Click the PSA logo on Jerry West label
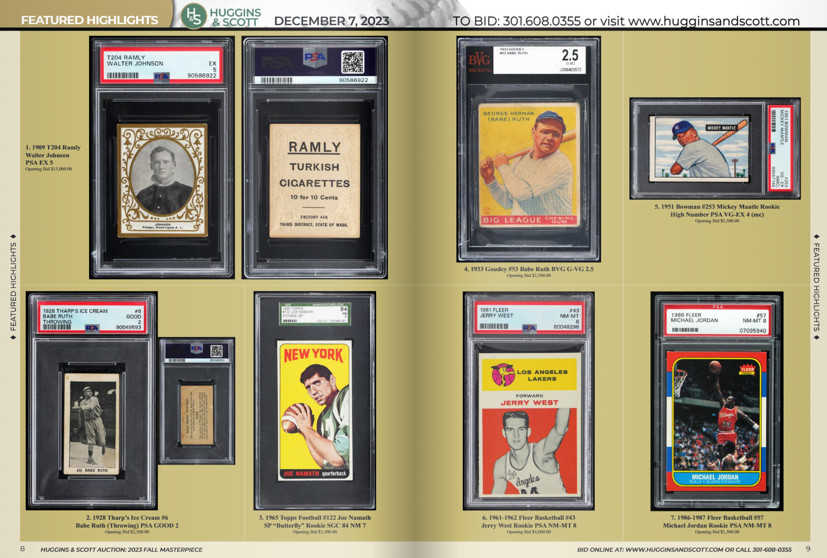827x558 pixels. pos(529,328)
